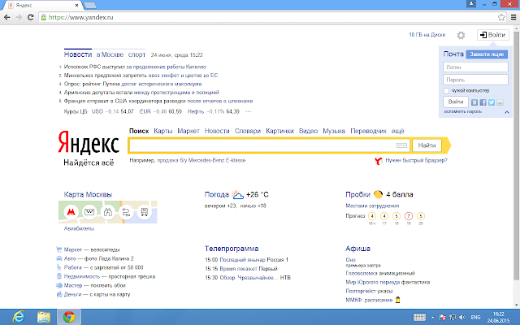Screen dimensions: 520x325
Task: Open Карта Москвы heading link
Action: coord(88,195)
